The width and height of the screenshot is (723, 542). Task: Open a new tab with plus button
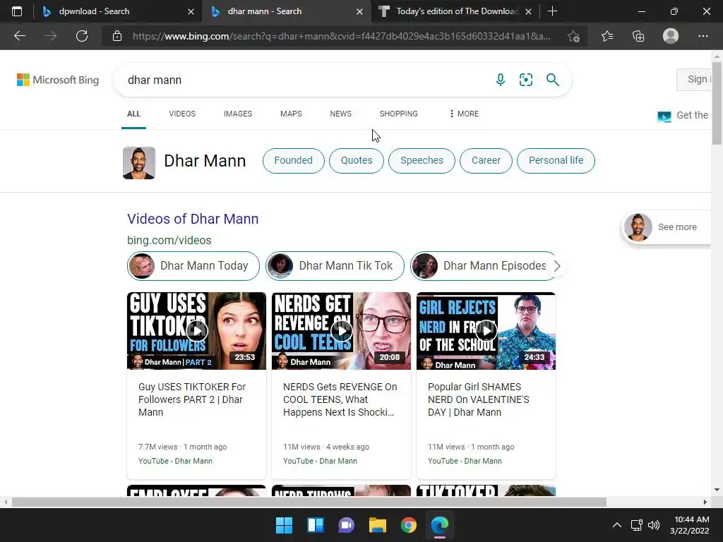coord(552,11)
